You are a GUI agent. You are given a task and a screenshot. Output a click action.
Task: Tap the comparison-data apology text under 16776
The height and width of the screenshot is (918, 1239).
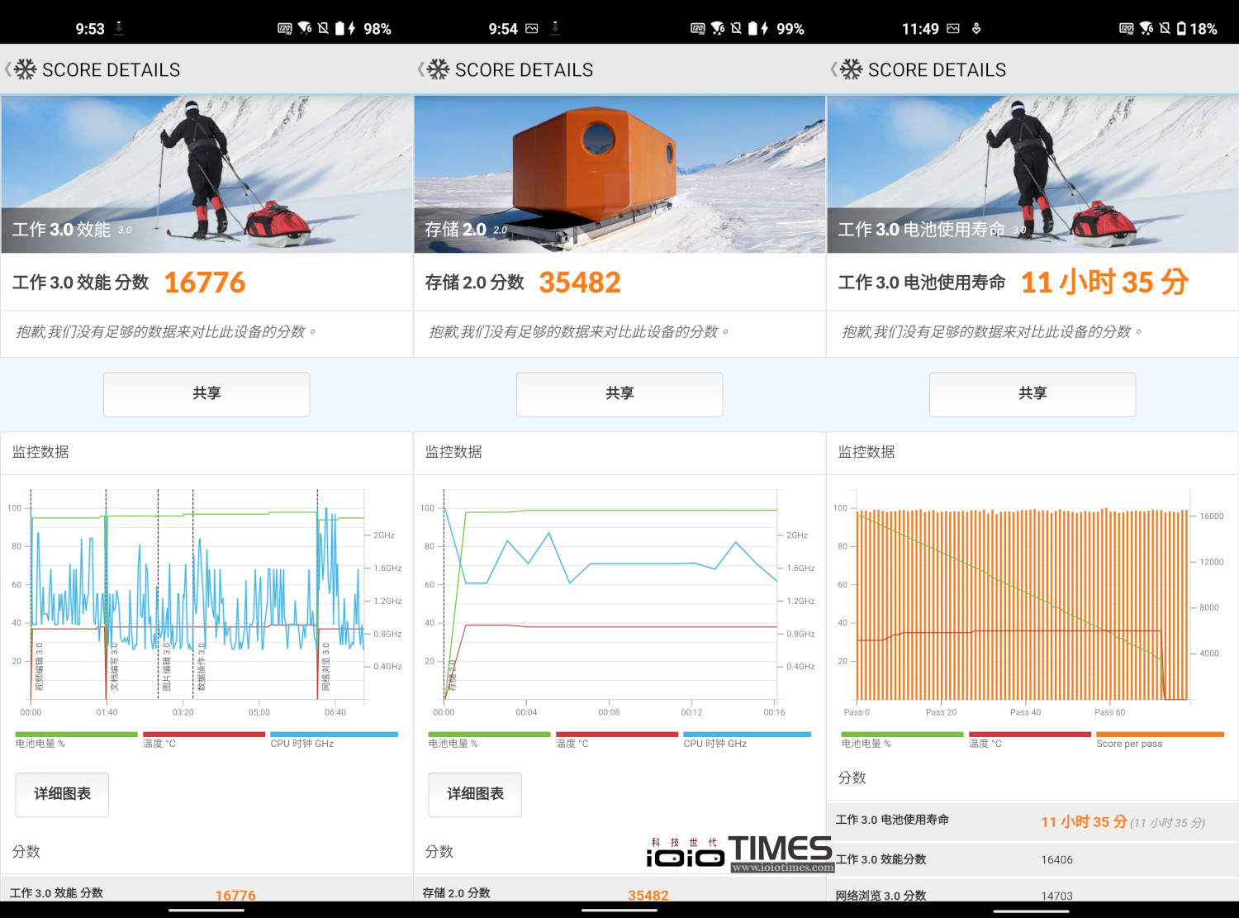pyautogui.click(x=166, y=332)
